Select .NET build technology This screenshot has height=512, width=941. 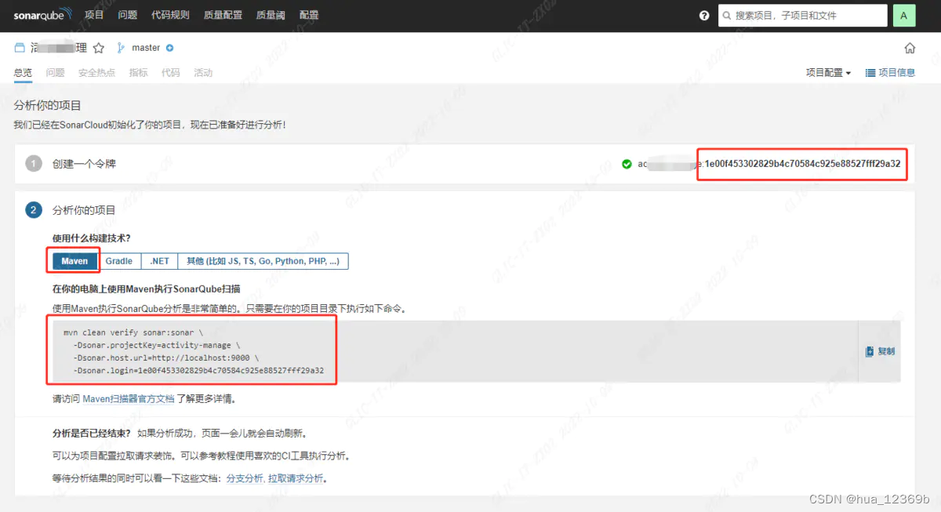click(159, 260)
